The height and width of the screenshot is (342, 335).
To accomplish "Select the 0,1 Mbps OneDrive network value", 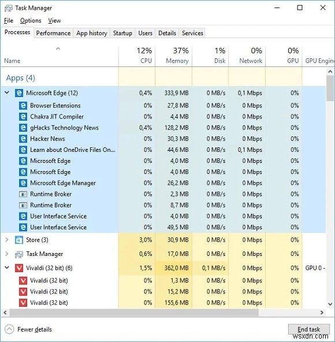I will click(250, 150).
